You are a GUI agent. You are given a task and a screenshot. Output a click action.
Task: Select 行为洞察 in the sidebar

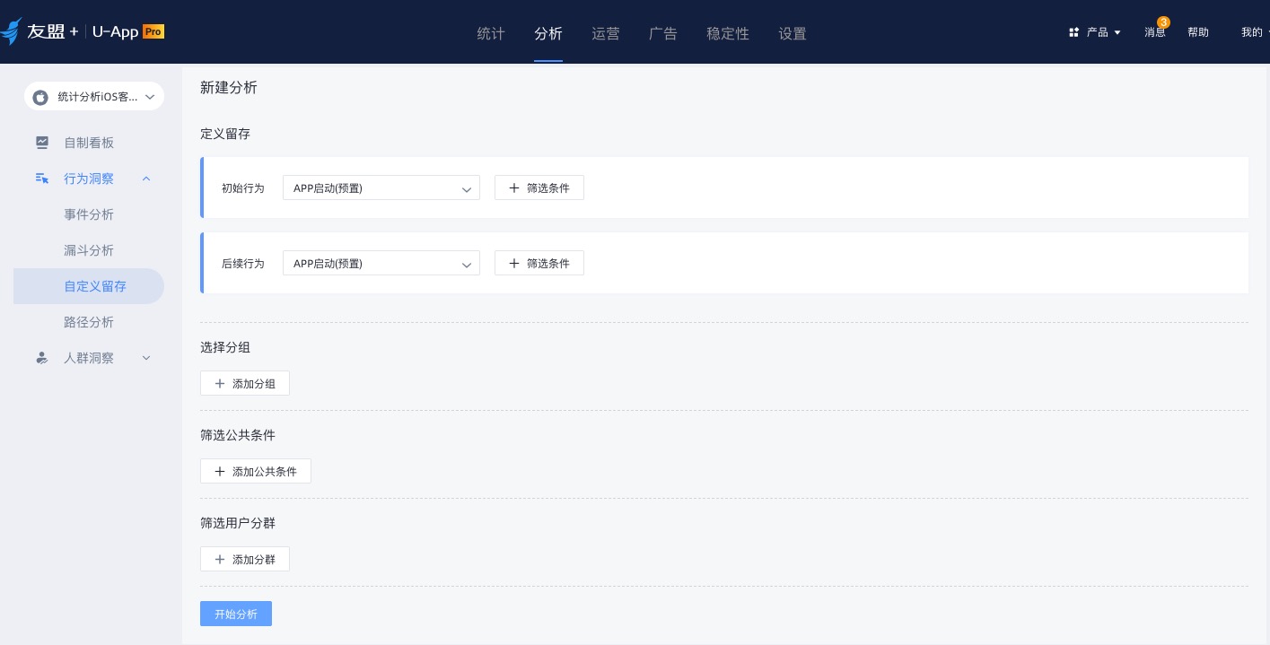[89, 179]
